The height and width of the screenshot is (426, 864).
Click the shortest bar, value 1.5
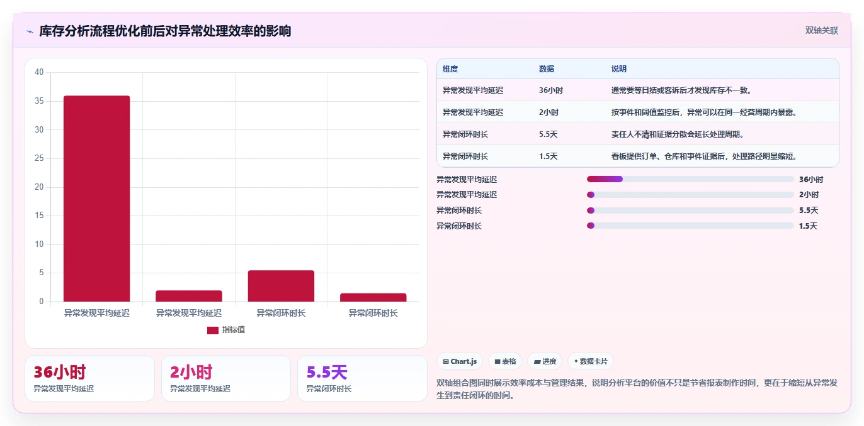coord(373,297)
